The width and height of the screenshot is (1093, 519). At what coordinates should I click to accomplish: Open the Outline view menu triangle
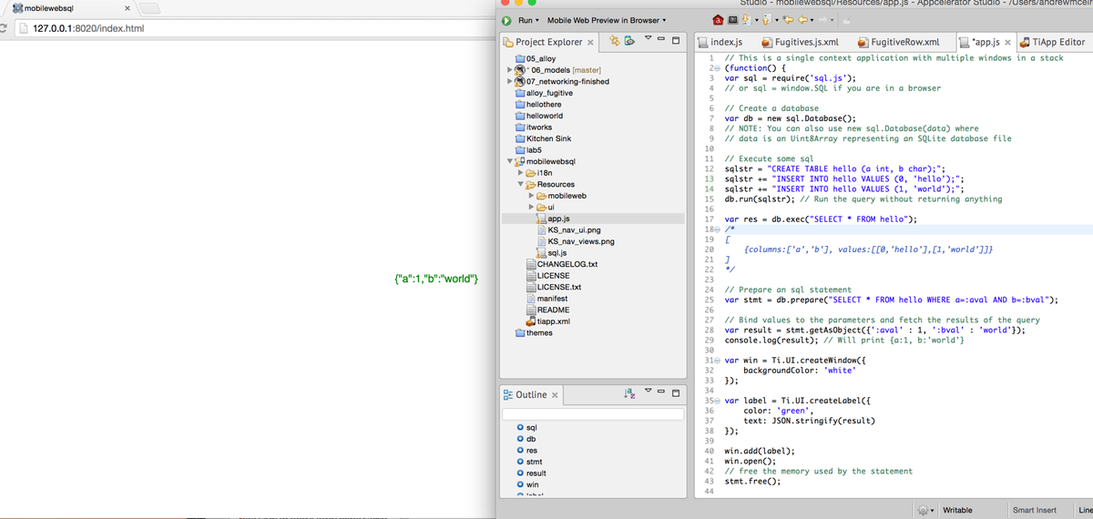tap(648, 392)
